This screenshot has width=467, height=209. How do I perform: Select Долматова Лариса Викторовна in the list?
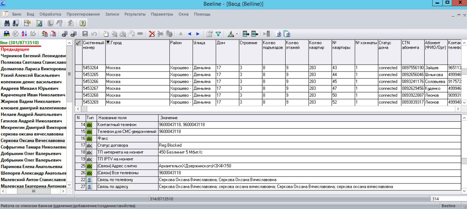(33, 69)
